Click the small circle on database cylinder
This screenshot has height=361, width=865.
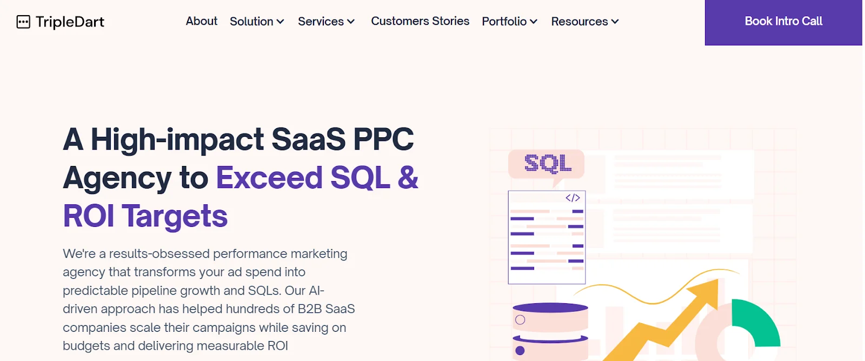(x=520, y=320)
